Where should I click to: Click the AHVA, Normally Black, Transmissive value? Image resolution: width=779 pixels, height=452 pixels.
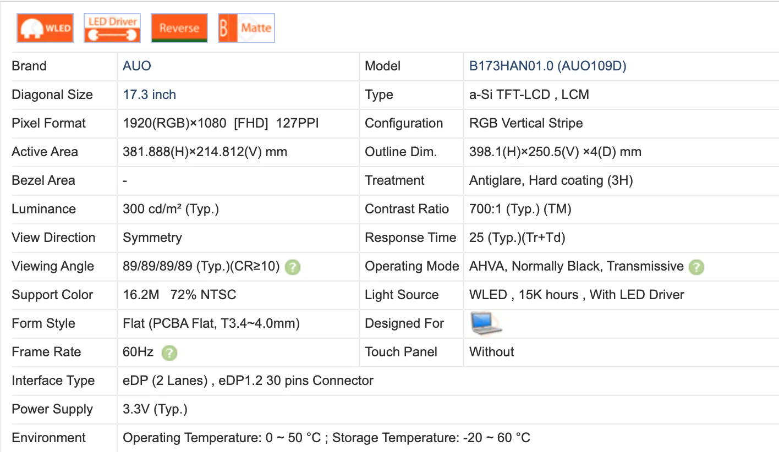pos(577,266)
